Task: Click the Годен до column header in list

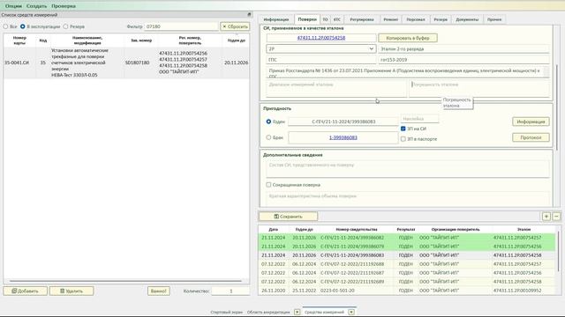Action: click(x=237, y=41)
